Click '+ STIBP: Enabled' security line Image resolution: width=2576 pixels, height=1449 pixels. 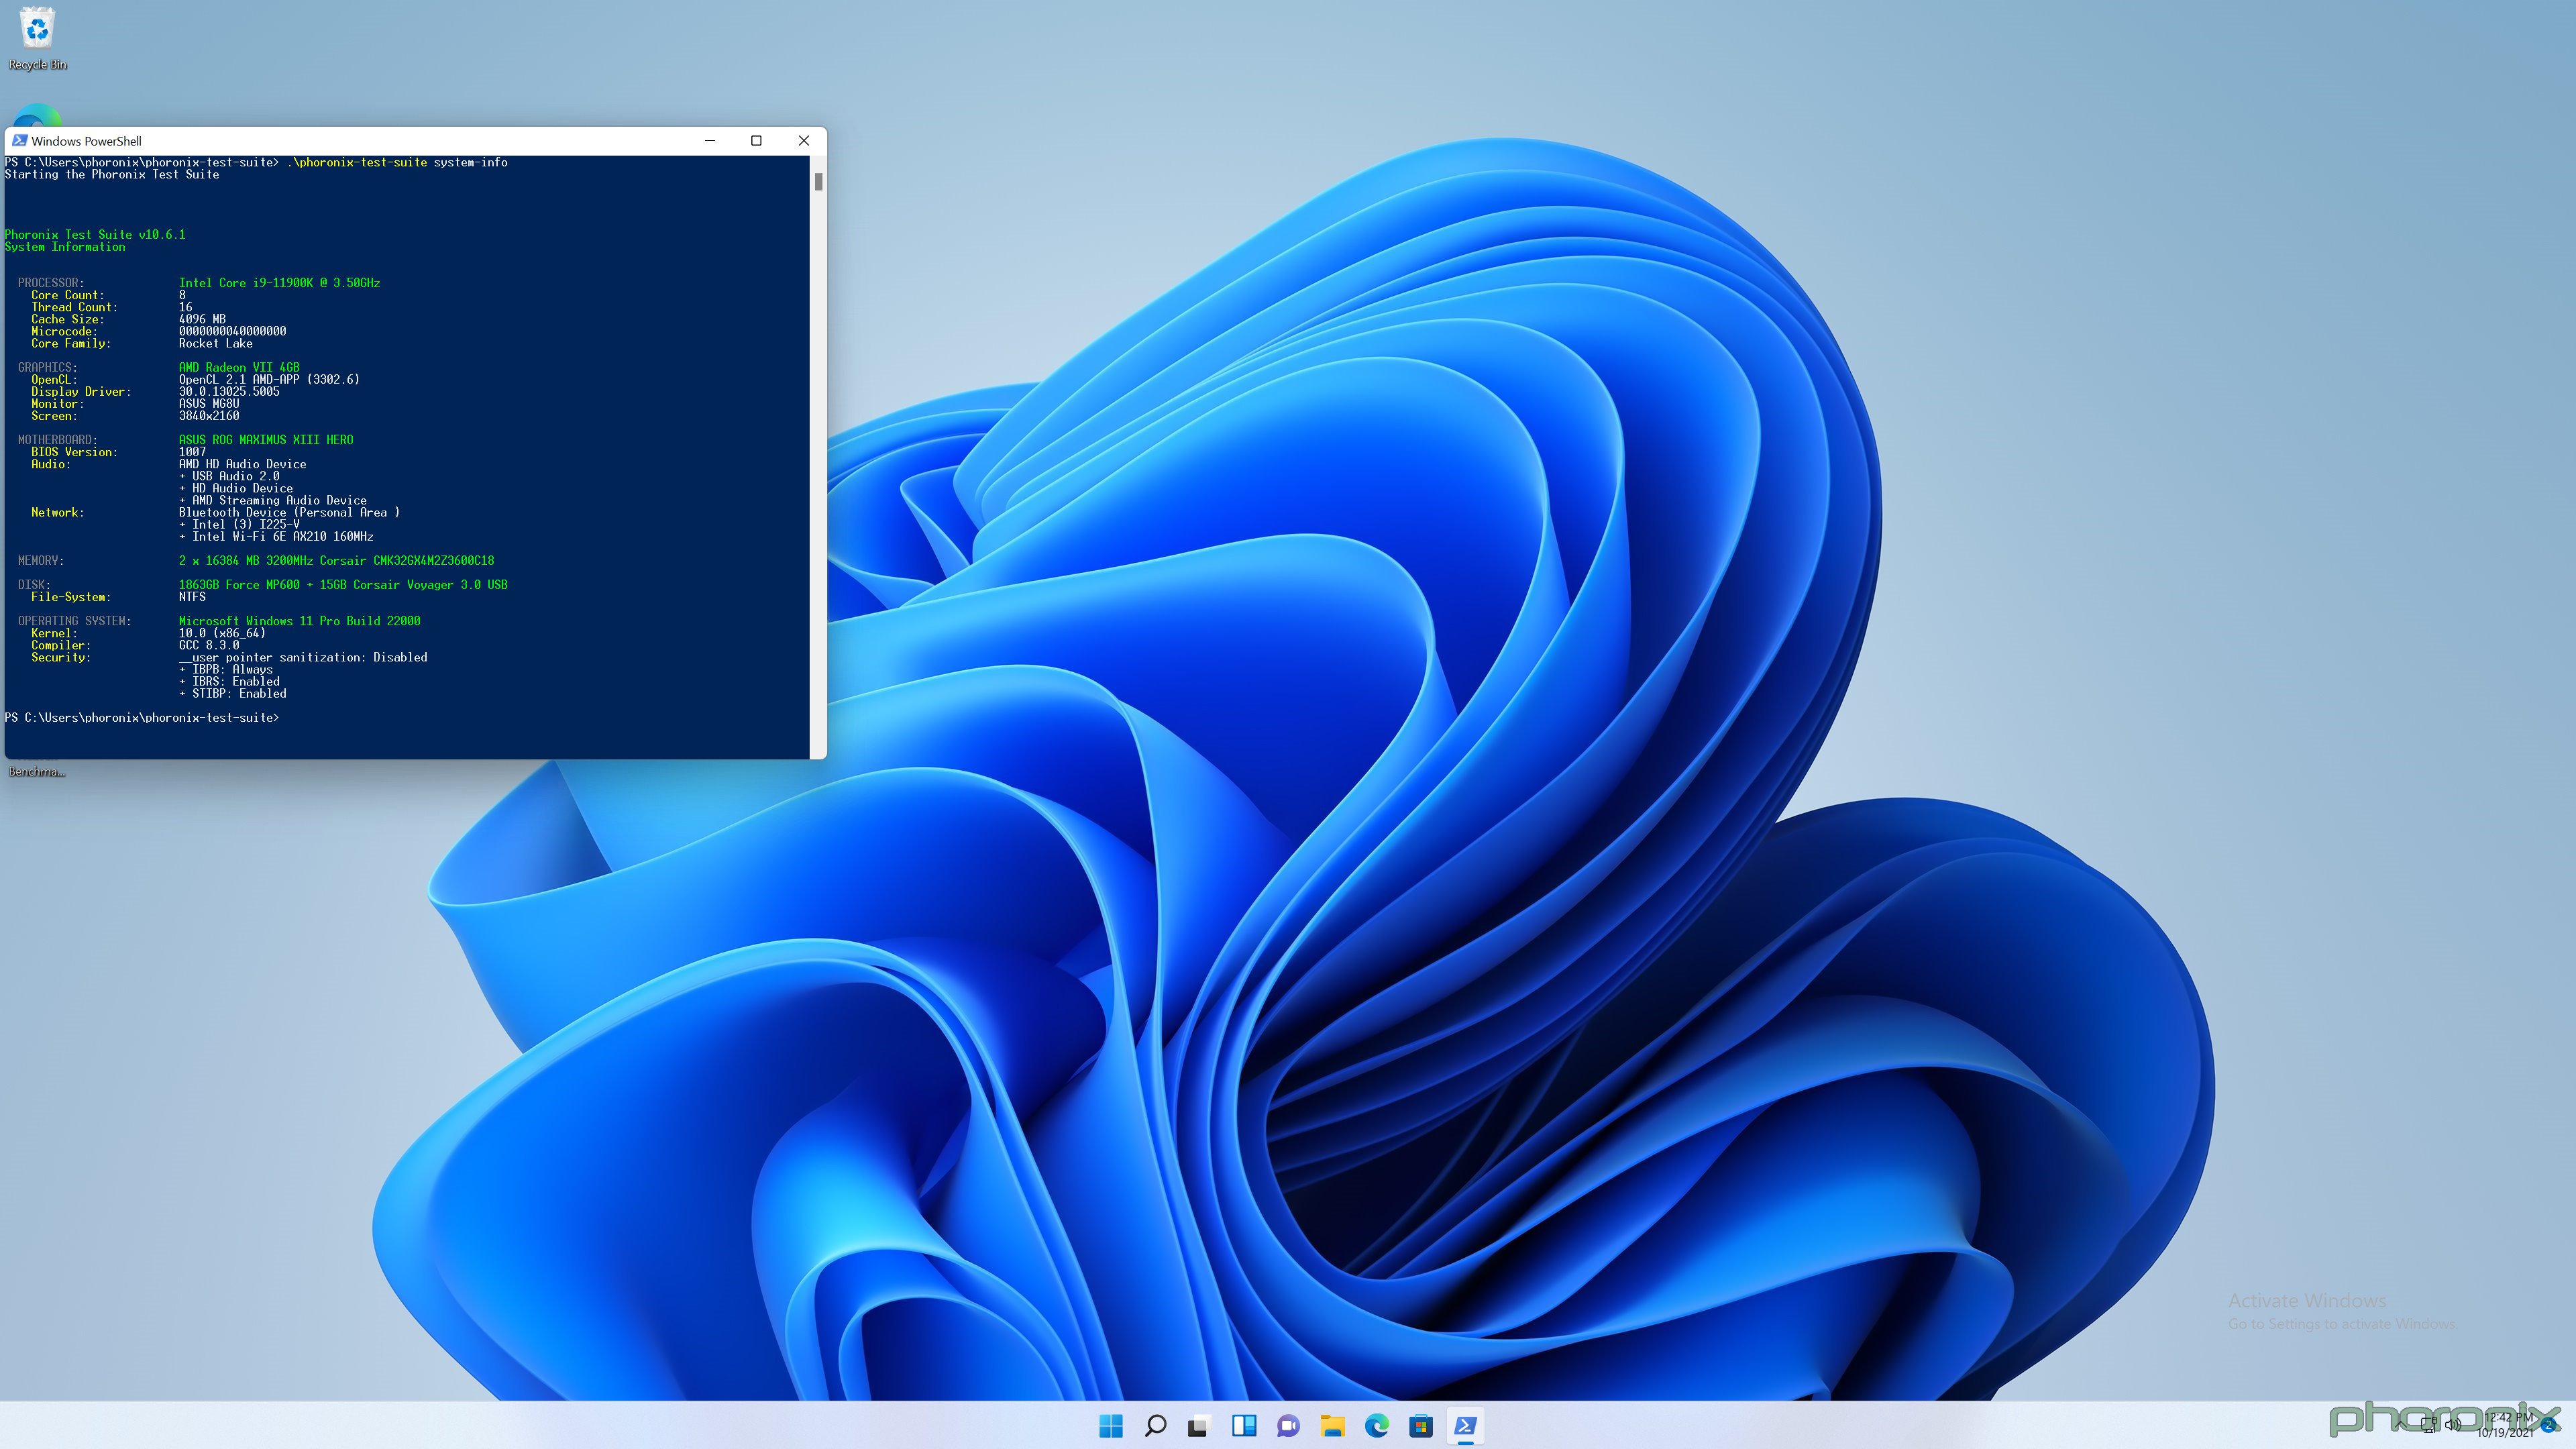point(232,693)
